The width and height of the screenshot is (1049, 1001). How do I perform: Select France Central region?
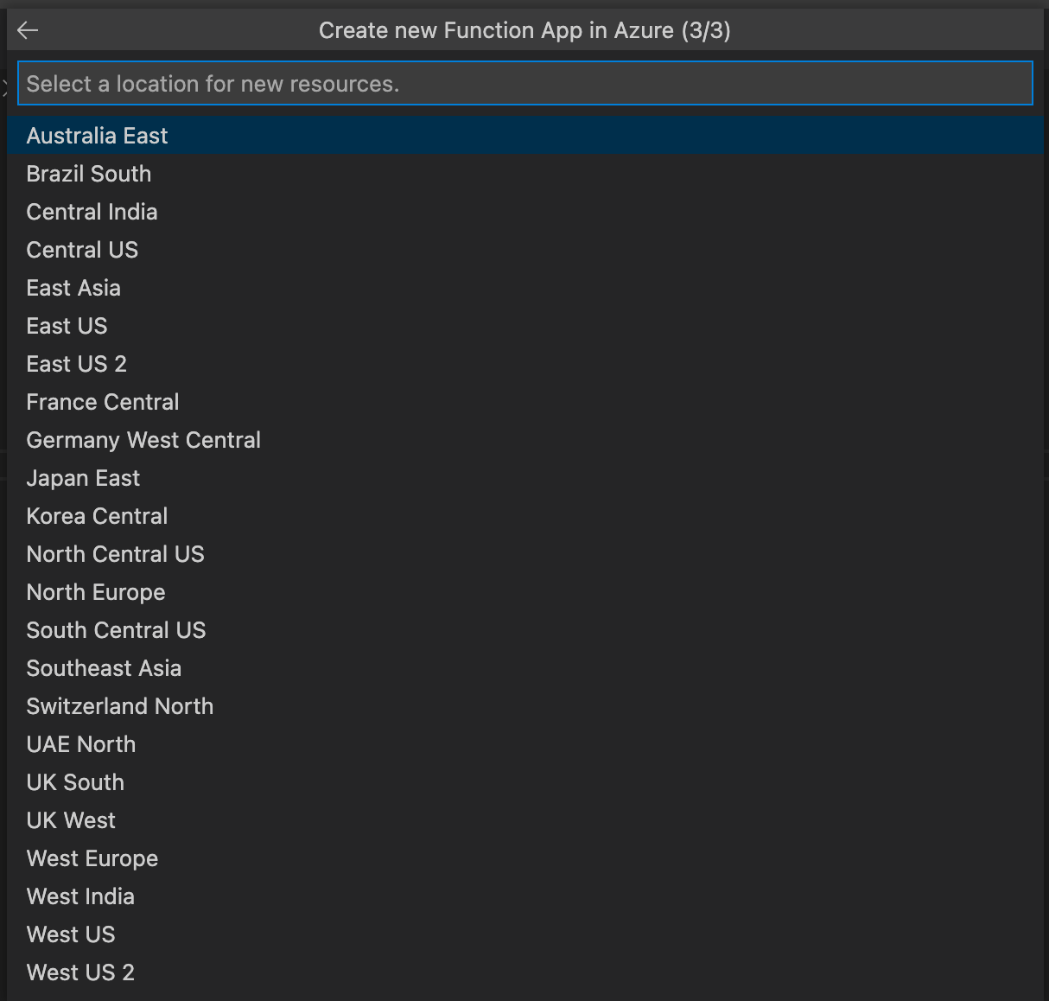click(x=103, y=402)
